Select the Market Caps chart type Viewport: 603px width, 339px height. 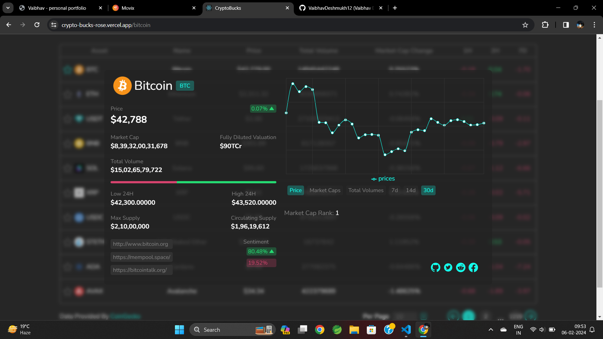325,190
